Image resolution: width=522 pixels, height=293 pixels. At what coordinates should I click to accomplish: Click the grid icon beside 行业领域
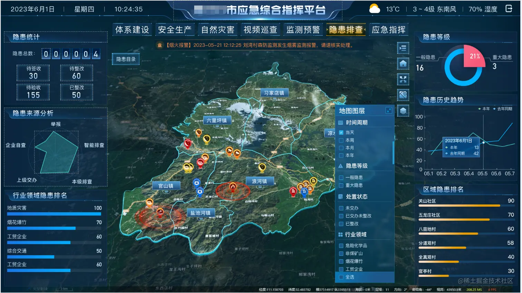[x=340, y=234]
